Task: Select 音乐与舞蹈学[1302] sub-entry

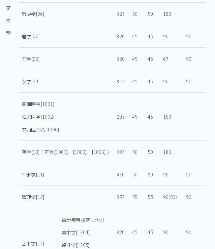Action: click(x=83, y=220)
